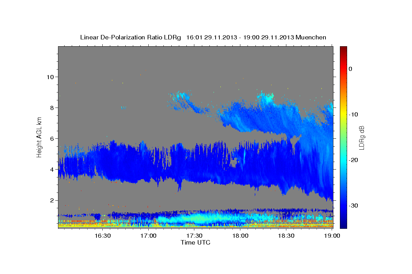Image resolution: width=412 pixels, height=274 pixels.
Task: Click the 'Time UTC' axis label
Action: [195, 242]
